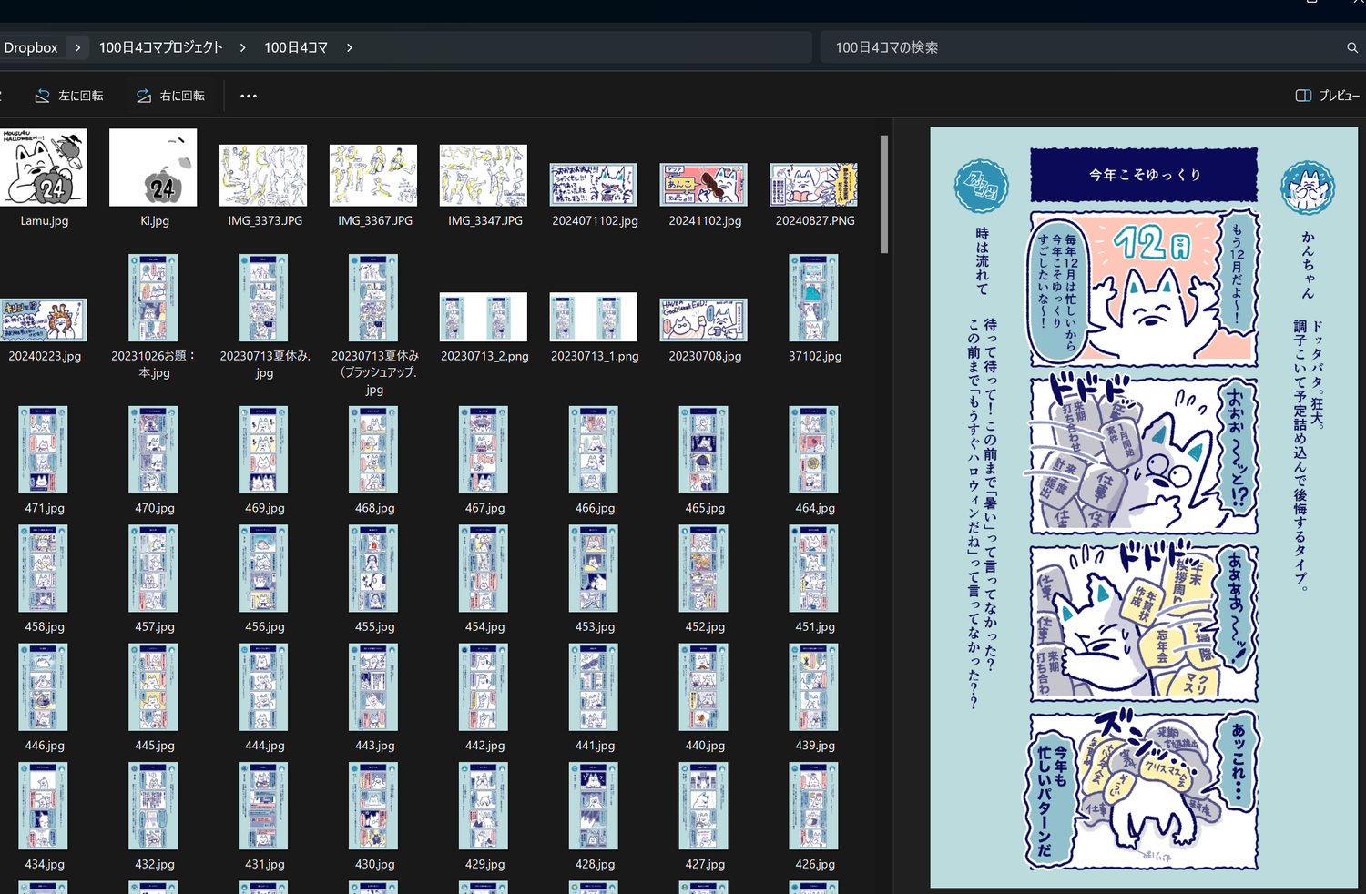Expand chevron after 100日4コマ breadcrumb
Screen dimensions: 1366x894
click(x=349, y=47)
